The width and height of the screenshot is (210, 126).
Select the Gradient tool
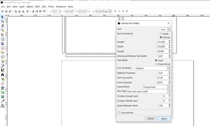click(x=2, y=92)
